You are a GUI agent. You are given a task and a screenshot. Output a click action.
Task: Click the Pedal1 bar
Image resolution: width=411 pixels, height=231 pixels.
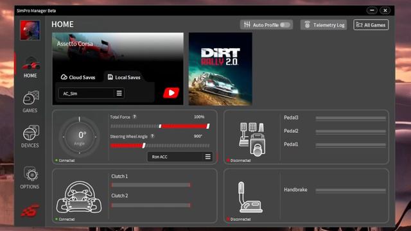click(351, 145)
